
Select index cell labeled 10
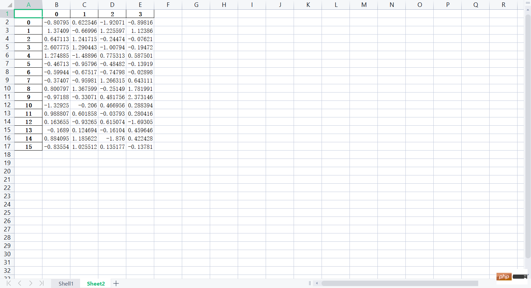pyautogui.click(x=28, y=105)
